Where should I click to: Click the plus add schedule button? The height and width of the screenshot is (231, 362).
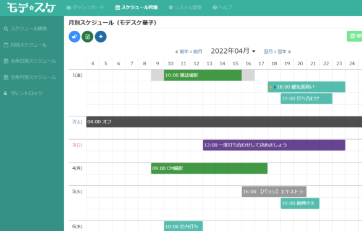tap(101, 36)
